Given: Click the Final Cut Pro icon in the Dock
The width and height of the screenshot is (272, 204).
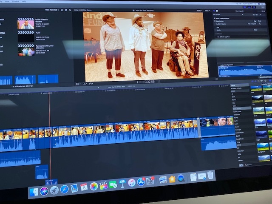Looking at the screenshot, I should [x=103, y=186].
